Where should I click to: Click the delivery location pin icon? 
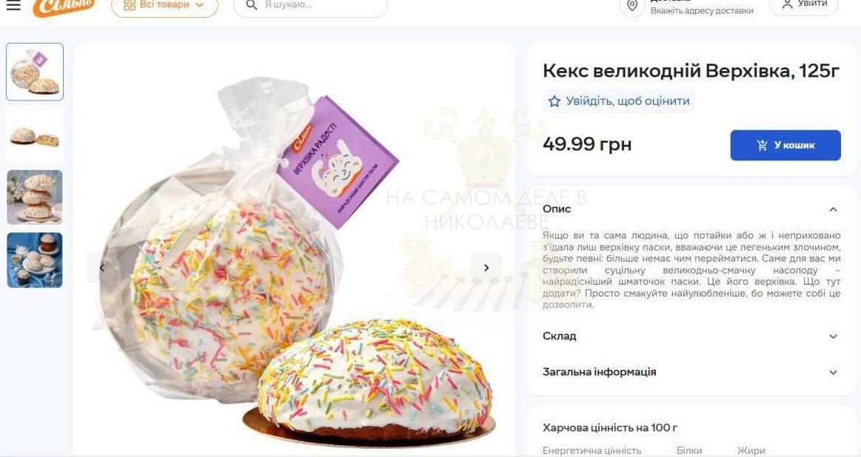point(632,5)
